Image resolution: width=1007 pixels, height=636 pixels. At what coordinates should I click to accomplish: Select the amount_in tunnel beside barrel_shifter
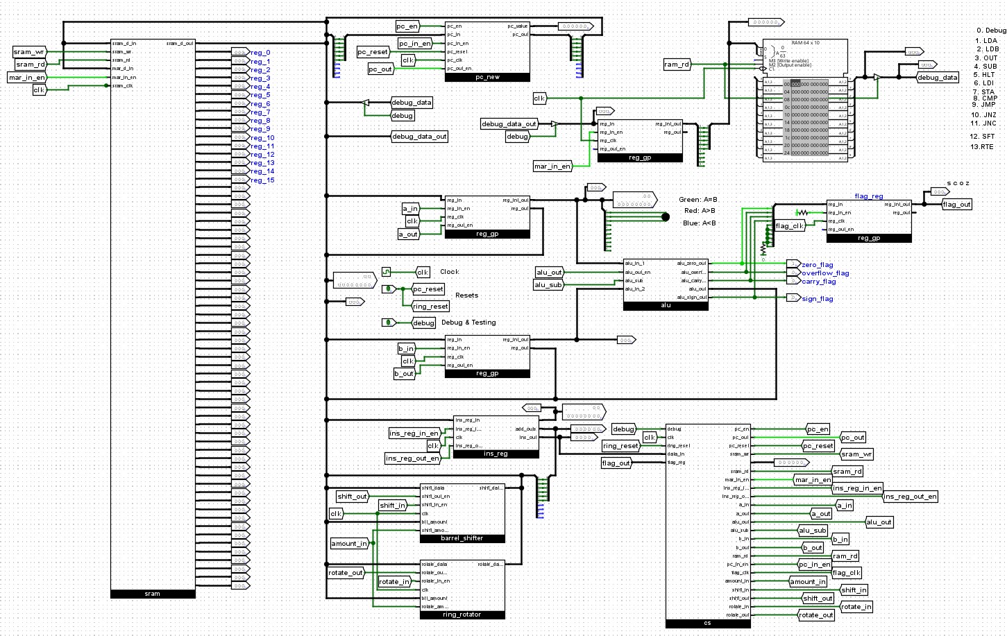pyautogui.click(x=350, y=544)
